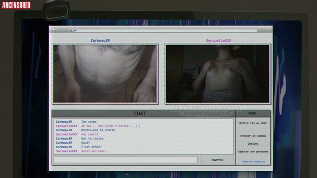This screenshot has height=178, width=317.
Task: Open the 'Termes et conditions' link
Action: pos(253,162)
